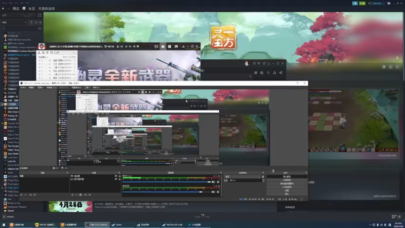The image size is (405, 228).
Task: Move scene down in OBS scenes panel
Action: (x=34, y=195)
